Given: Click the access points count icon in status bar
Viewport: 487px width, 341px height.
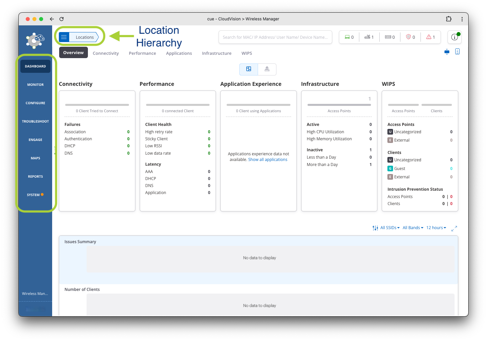Looking at the screenshot, I should [x=367, y=37].
